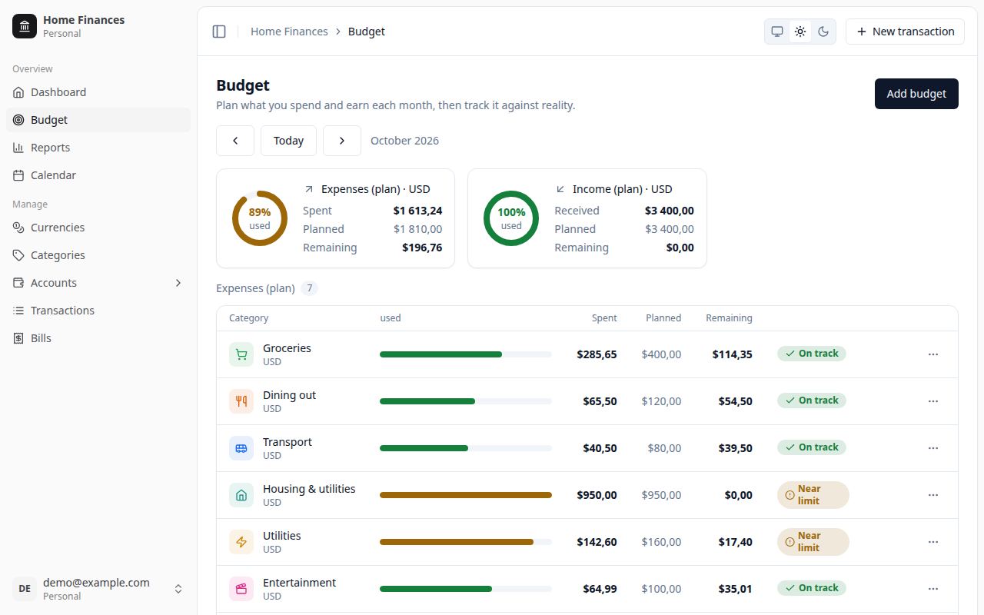
Task: Open Categories in sidebar
Action: click(98, 255)
